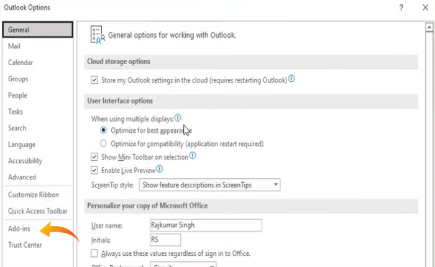Click info icon next to multiple displays
This screenshot has height=267, width=435.
click(x=178, y=118)
